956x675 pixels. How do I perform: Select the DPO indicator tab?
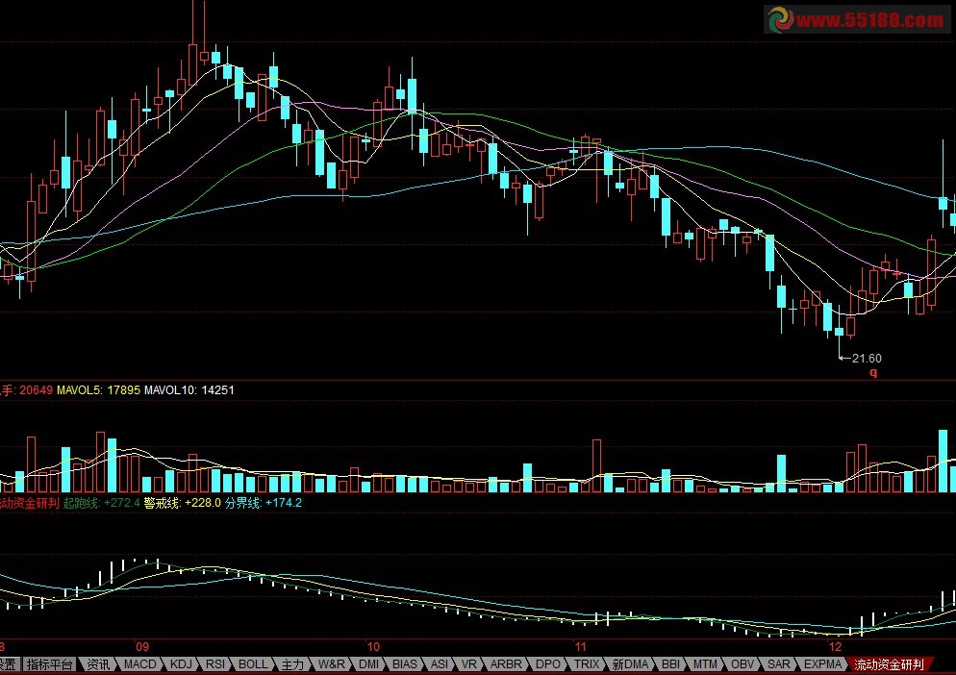coord(547,664)
